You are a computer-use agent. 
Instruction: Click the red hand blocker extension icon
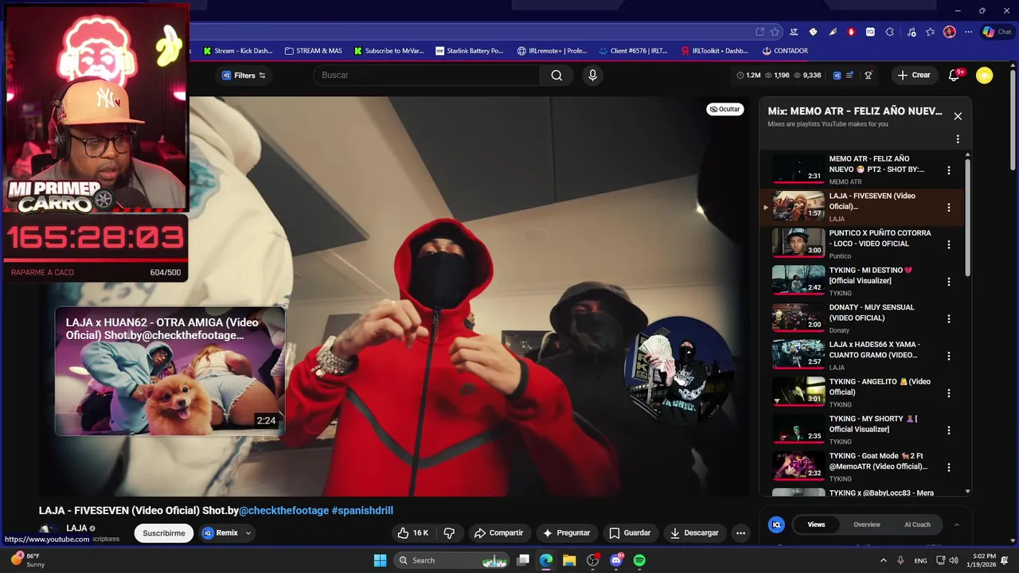(x=851, y=32)
